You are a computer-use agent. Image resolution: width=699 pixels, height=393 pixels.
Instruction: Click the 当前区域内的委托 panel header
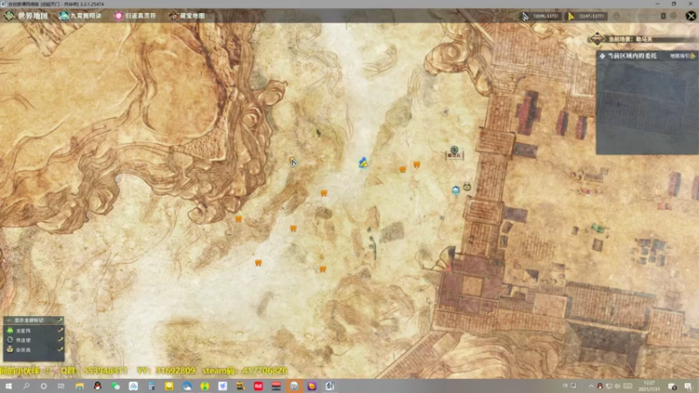coord(632,56)
